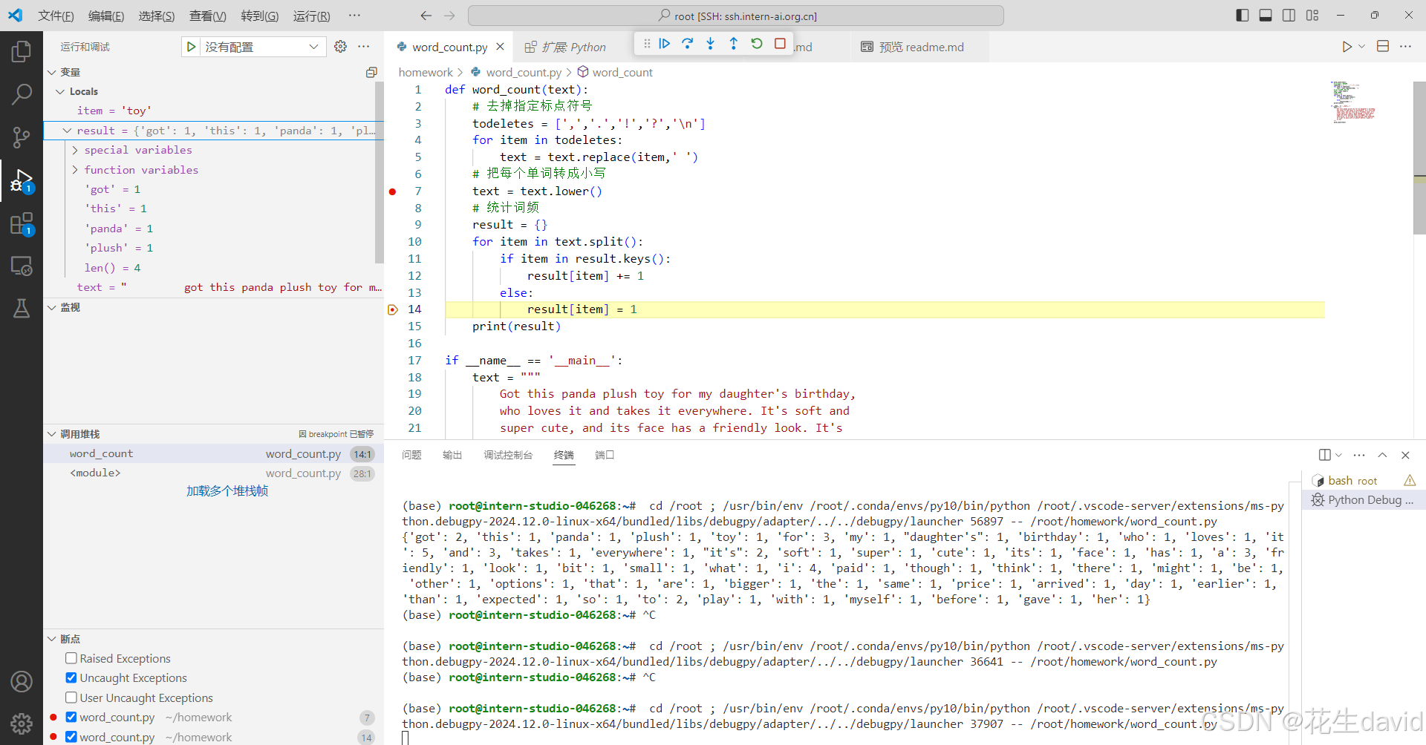Select the <module> stack frame
Image resolution: width=1426 pixels, height=745 pixels.
point(213,473)
